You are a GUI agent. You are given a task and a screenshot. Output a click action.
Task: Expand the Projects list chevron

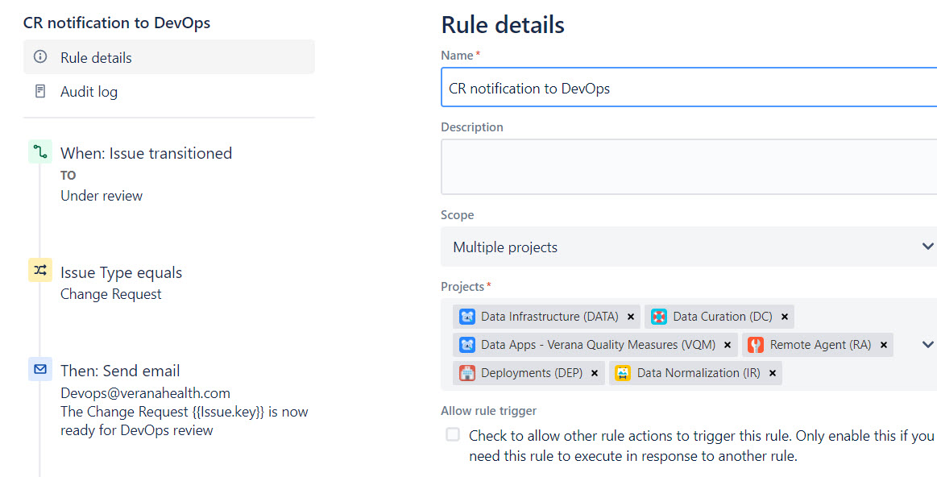(927, 344)
